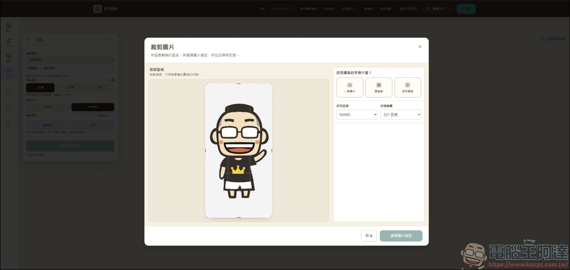Choose the 像素畫 grid option
Viewport: 570px width, 270px height.
coord(379,87)
